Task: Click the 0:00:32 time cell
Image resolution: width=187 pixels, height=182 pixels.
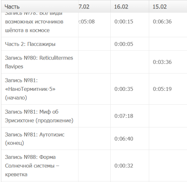Action: [x=124, y=166]
